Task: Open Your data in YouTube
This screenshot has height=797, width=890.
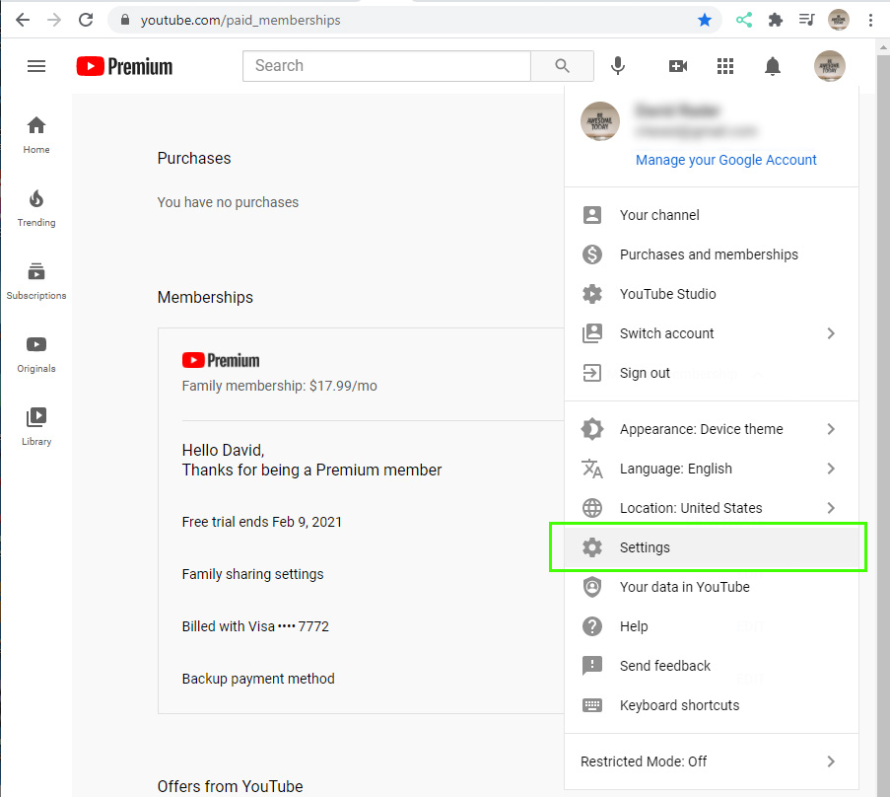Action: click(712, 587)
